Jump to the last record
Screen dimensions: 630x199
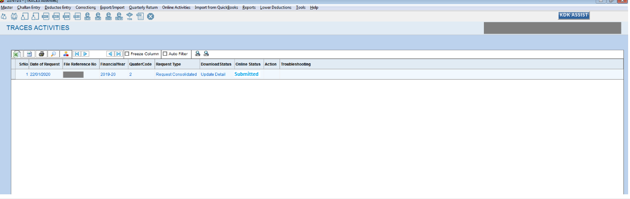pos(118,54)
